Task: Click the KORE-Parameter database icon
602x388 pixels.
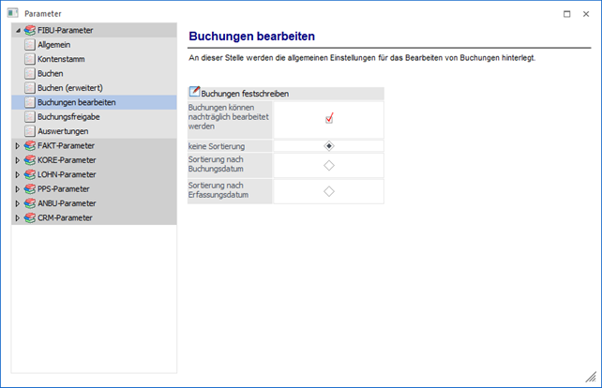Action: click(30, 160)
